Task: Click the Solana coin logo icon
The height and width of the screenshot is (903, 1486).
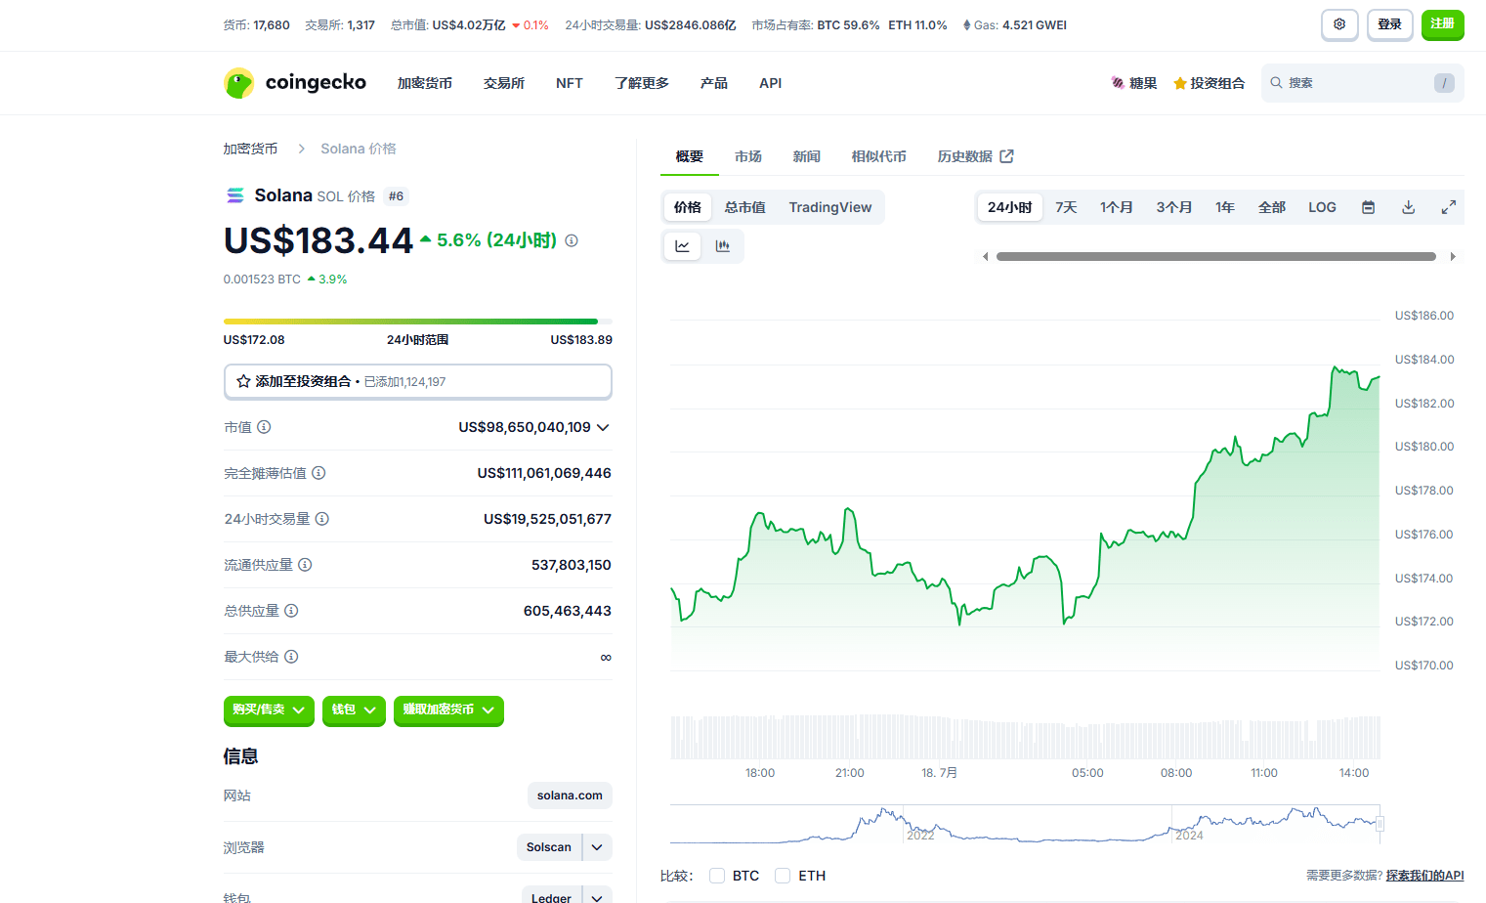Action: point(235,195)
